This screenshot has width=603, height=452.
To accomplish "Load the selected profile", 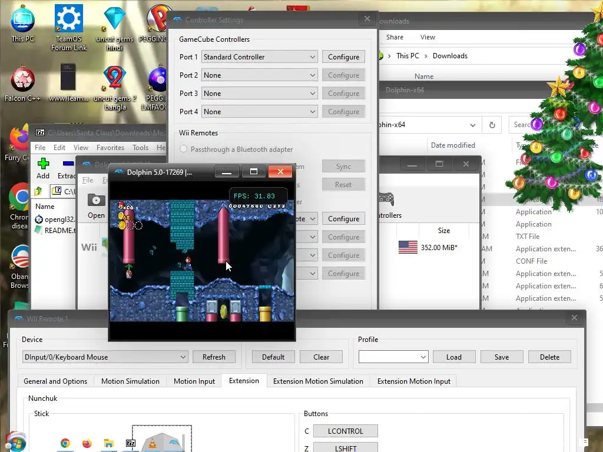I will click(x=454, y=357).
